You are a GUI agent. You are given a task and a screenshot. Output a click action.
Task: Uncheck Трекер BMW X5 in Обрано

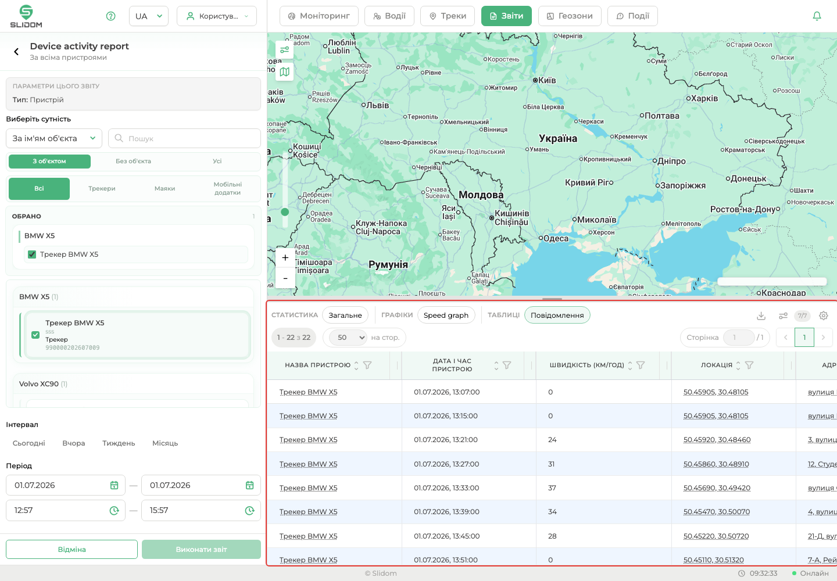click(32, 254)
